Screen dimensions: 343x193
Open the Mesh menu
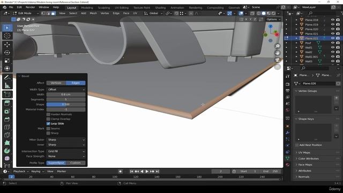coord(93,13)
